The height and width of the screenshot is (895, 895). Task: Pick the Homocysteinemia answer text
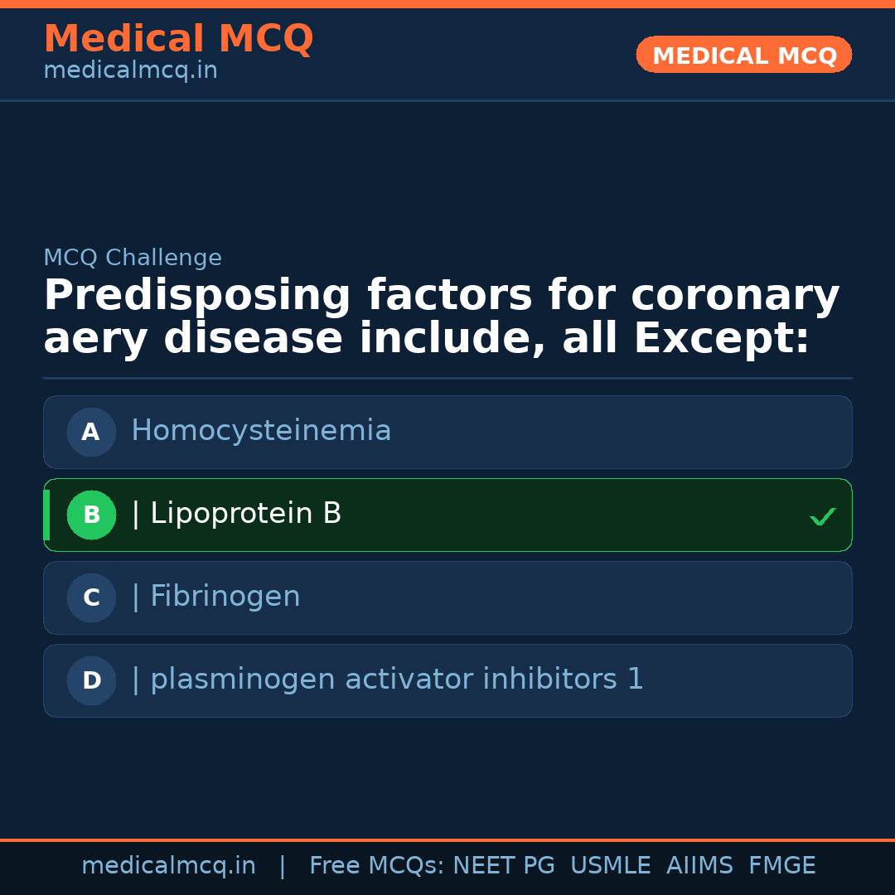[261, 431]
